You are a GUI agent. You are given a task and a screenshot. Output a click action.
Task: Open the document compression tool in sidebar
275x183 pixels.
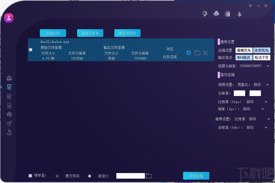9,106
